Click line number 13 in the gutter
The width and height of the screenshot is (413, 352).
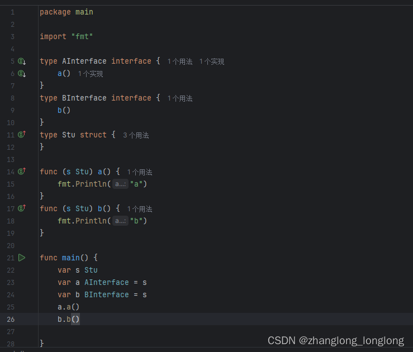click(11, 160)
